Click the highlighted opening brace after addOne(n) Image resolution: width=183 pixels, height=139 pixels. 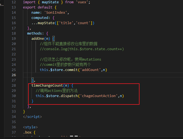coord(54,38)
